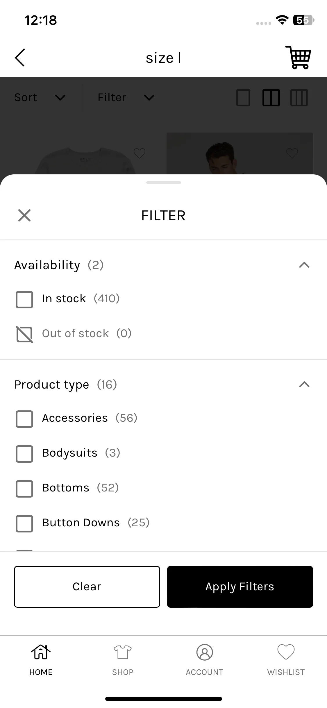This screenshot has width=327, height=708.
Task: Open the Shop tab
Action: (x=123, y=659)
